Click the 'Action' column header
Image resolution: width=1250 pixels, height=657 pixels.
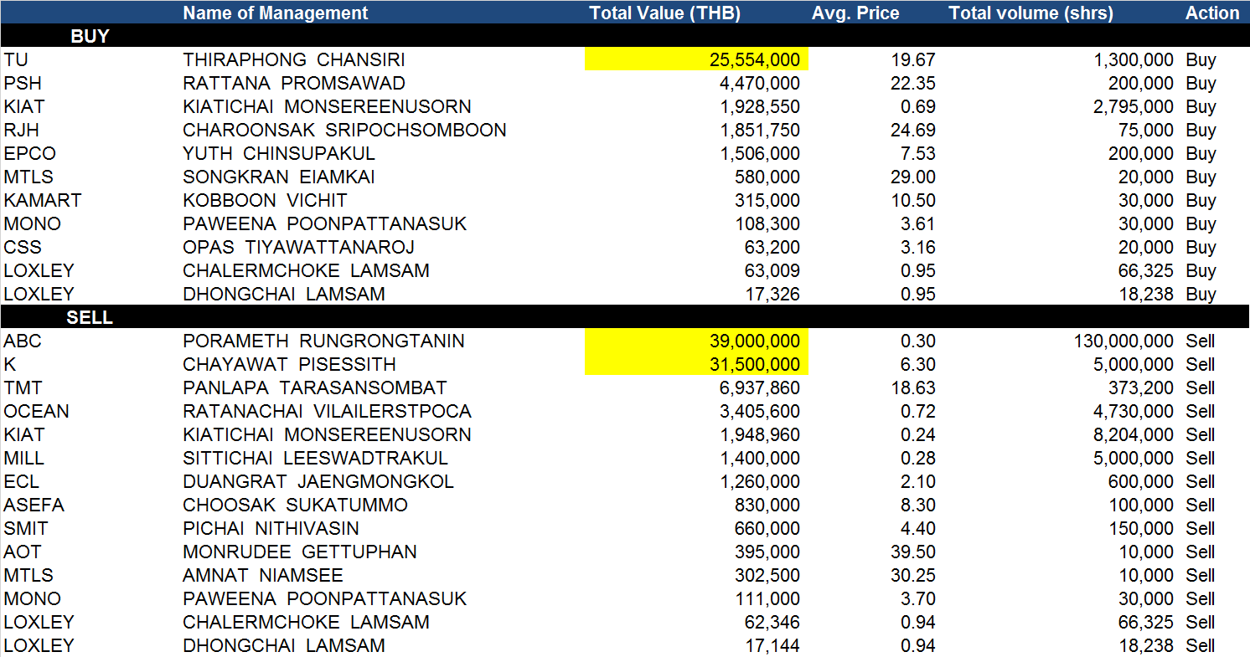tap(1211, 13)
